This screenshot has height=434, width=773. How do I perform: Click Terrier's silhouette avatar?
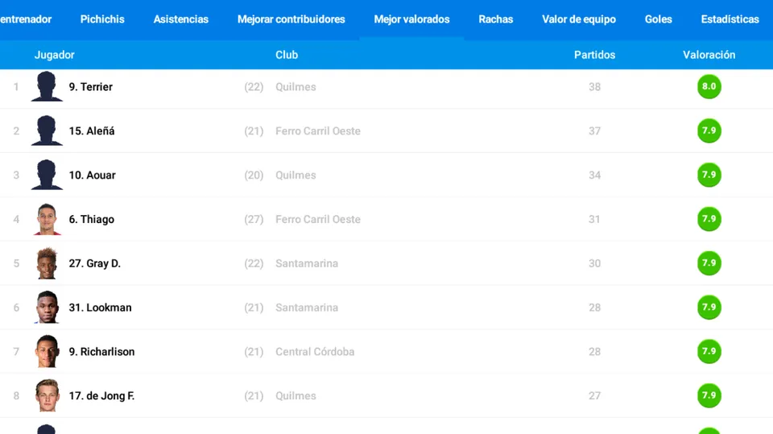47,86
